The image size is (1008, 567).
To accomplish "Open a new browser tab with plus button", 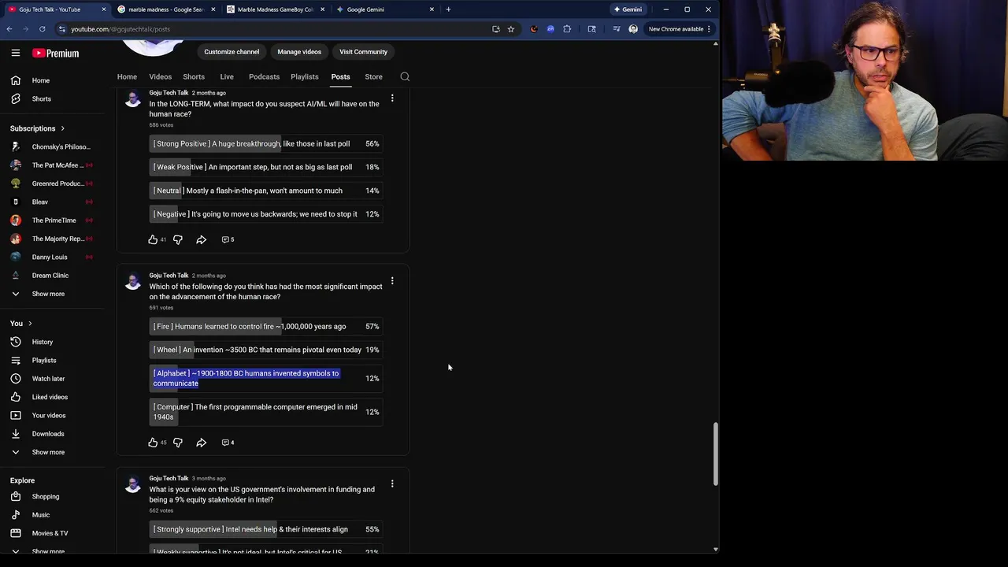I will pos(448,9).
